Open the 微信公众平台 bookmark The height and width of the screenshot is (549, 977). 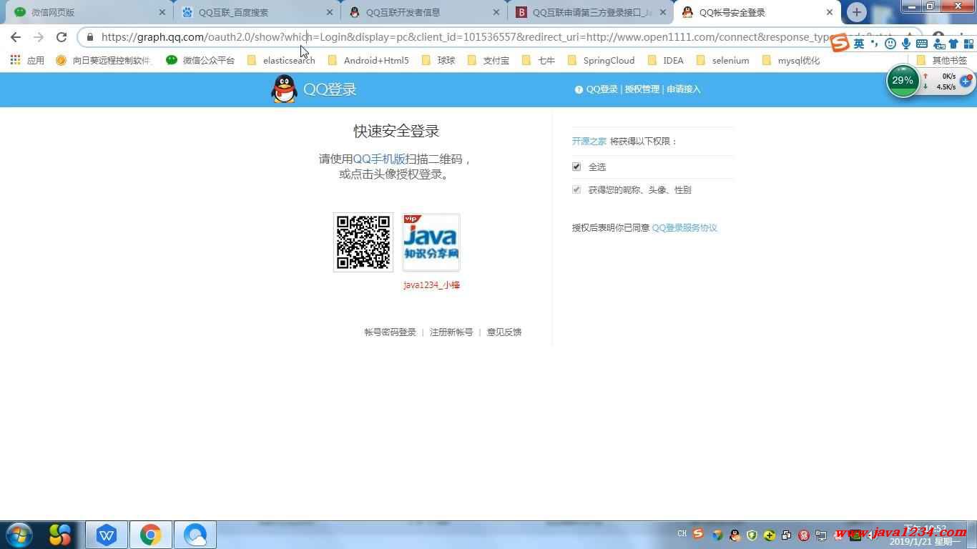pos(200,61)
